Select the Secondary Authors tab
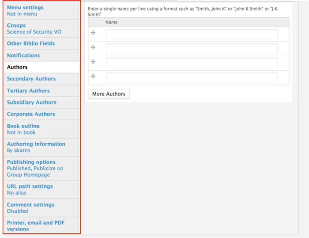 (31, 79)
